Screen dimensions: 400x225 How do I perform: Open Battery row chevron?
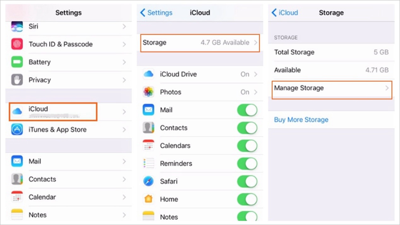124,62
